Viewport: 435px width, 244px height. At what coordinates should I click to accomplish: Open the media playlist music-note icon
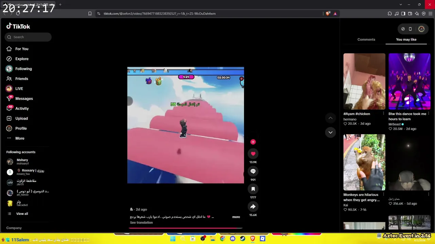[397, 14]
